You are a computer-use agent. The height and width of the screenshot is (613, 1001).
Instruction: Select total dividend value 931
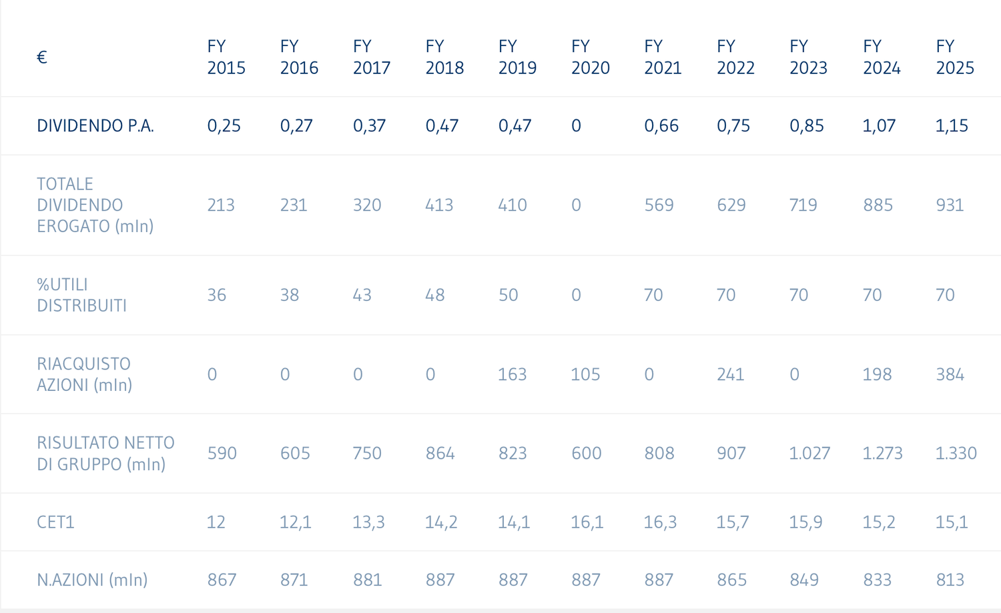click(x=950, y=205)
